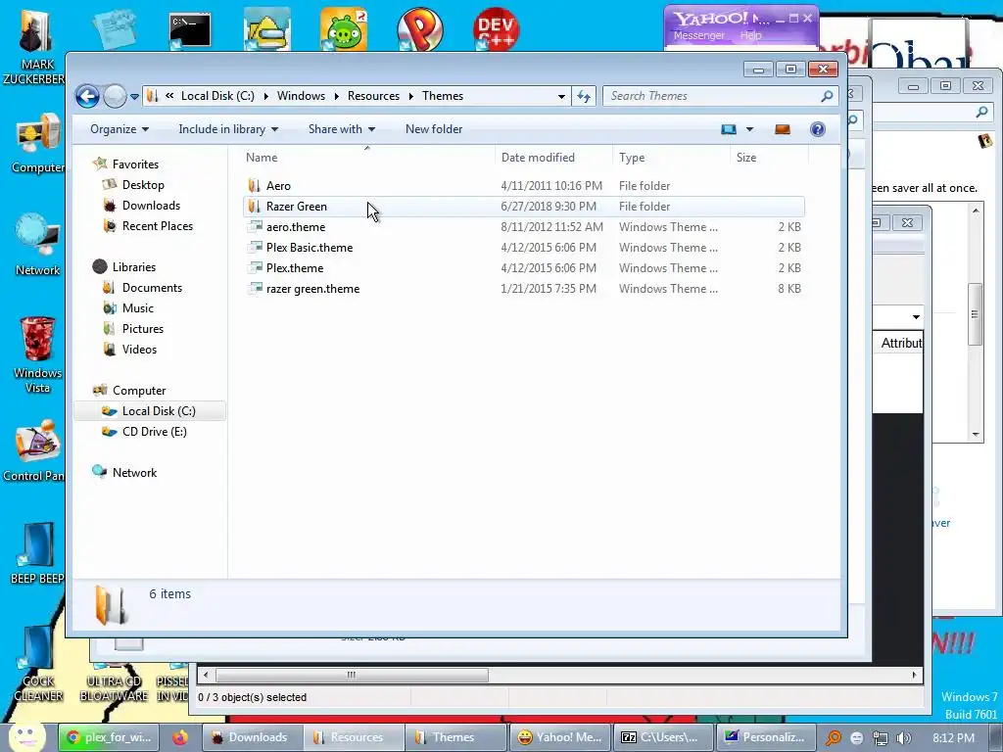Create a New folder

click(x=434, y=129)
